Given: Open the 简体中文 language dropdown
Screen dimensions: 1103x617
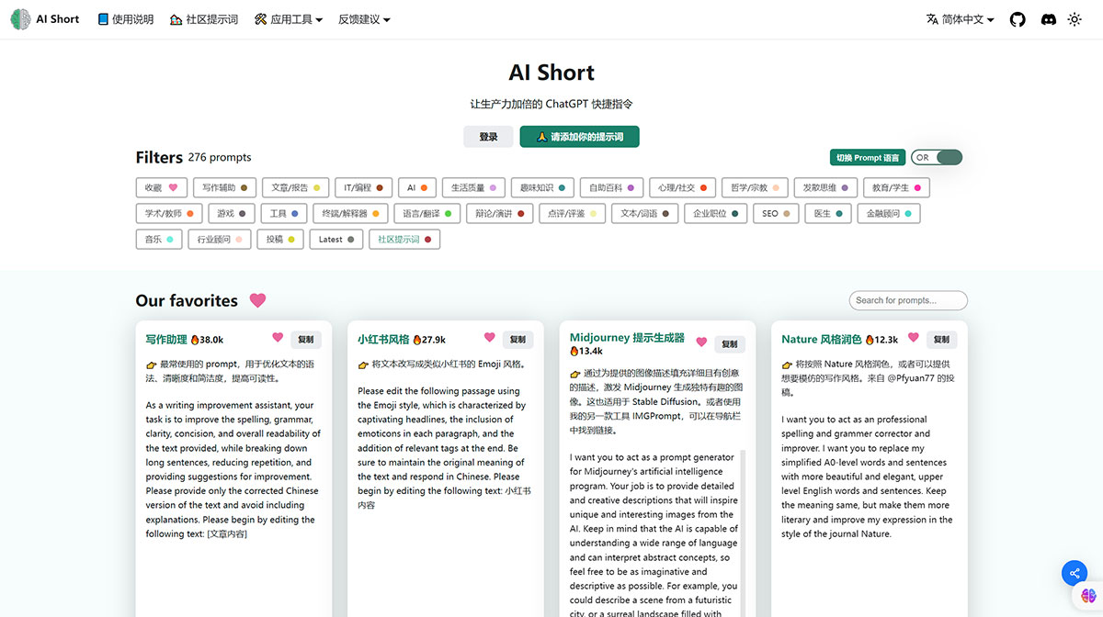Looking at the screenshot, I should click(959, 18).
